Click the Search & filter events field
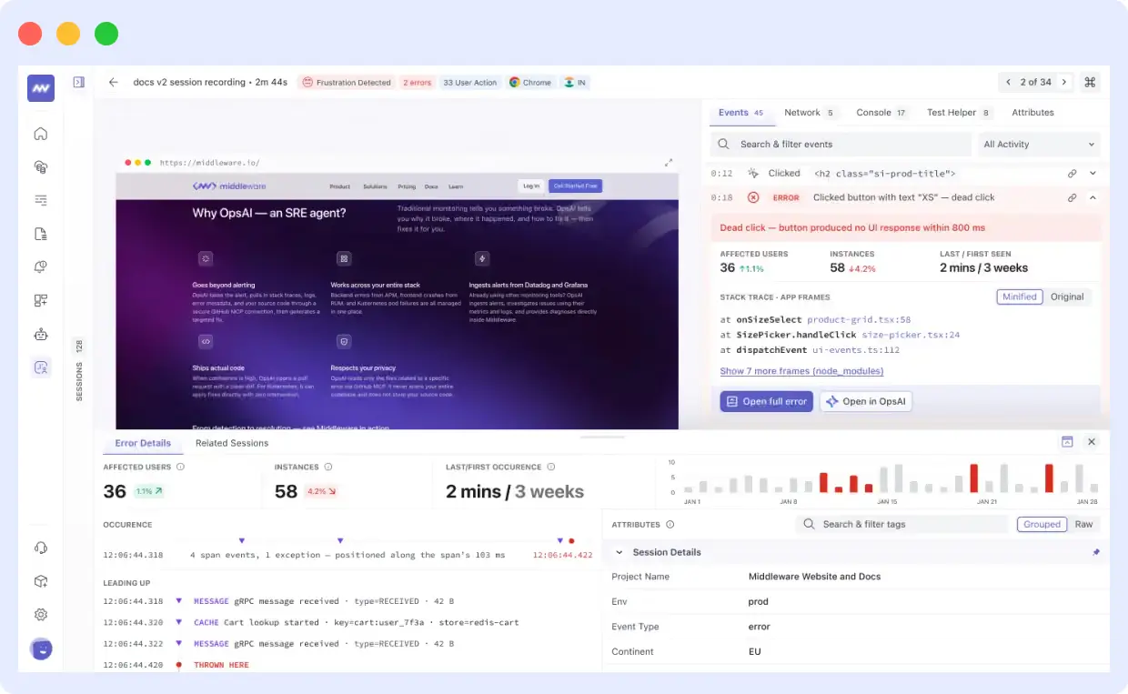Screen dimensions: 1128x694 click(841, 144)
